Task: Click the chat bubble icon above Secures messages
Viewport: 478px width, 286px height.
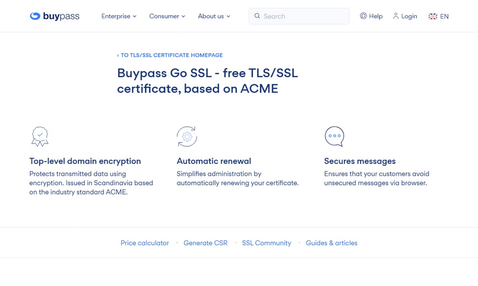Action: pos(334,136)
